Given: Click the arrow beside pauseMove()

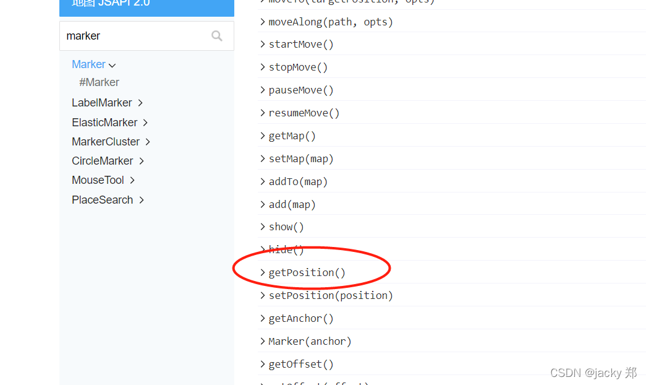Looking at the screenshot, I should (x=263, y=90).
